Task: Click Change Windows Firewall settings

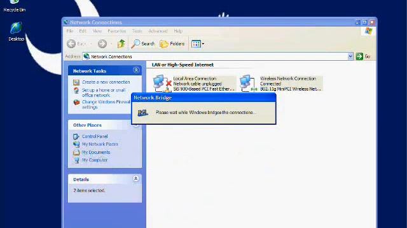Action: (106, 104)
